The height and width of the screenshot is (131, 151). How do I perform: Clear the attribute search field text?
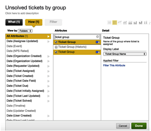[x=98, y=37]
